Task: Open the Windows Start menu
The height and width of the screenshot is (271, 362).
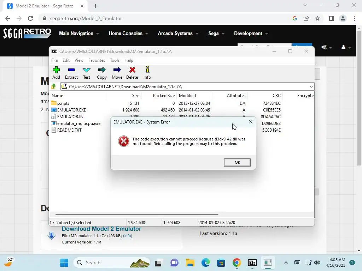Action: (64, 263)
